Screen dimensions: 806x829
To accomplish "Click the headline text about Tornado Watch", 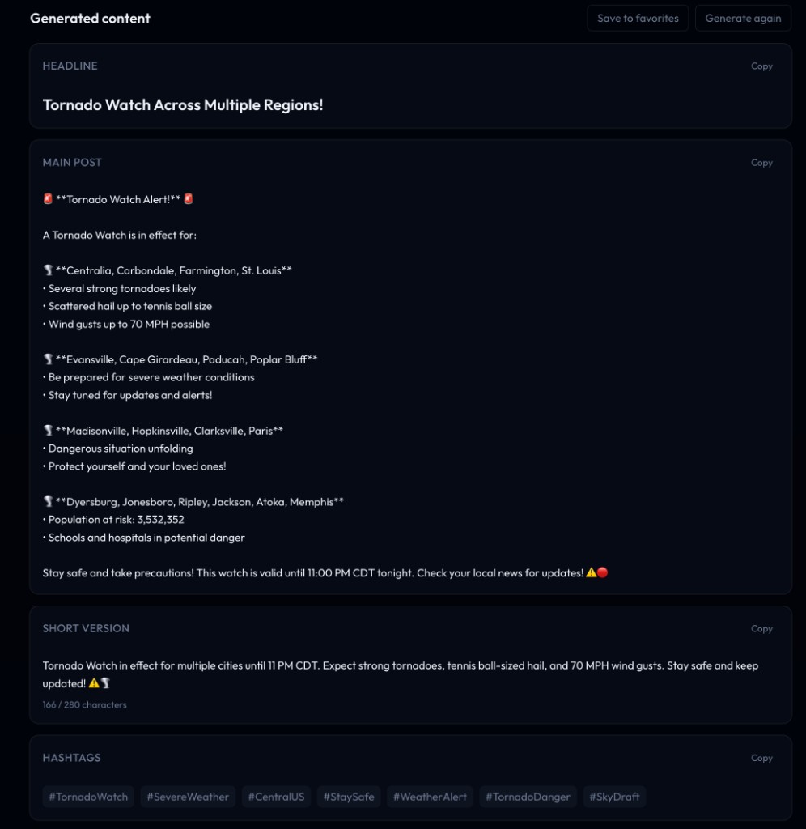I will click(183, 105).
